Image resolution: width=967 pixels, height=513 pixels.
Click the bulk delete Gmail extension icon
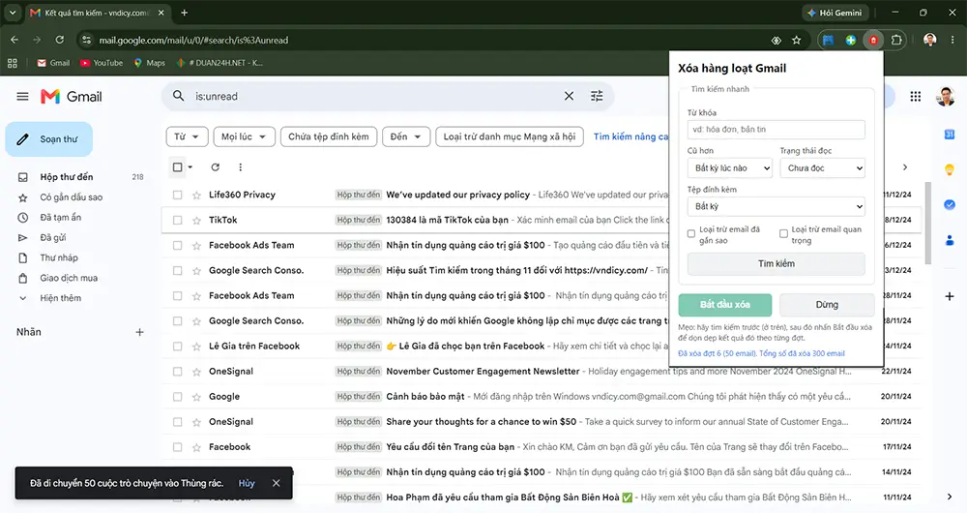point(873,40)
